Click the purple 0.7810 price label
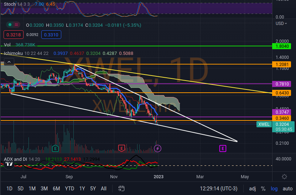 [x=282, y=84]
